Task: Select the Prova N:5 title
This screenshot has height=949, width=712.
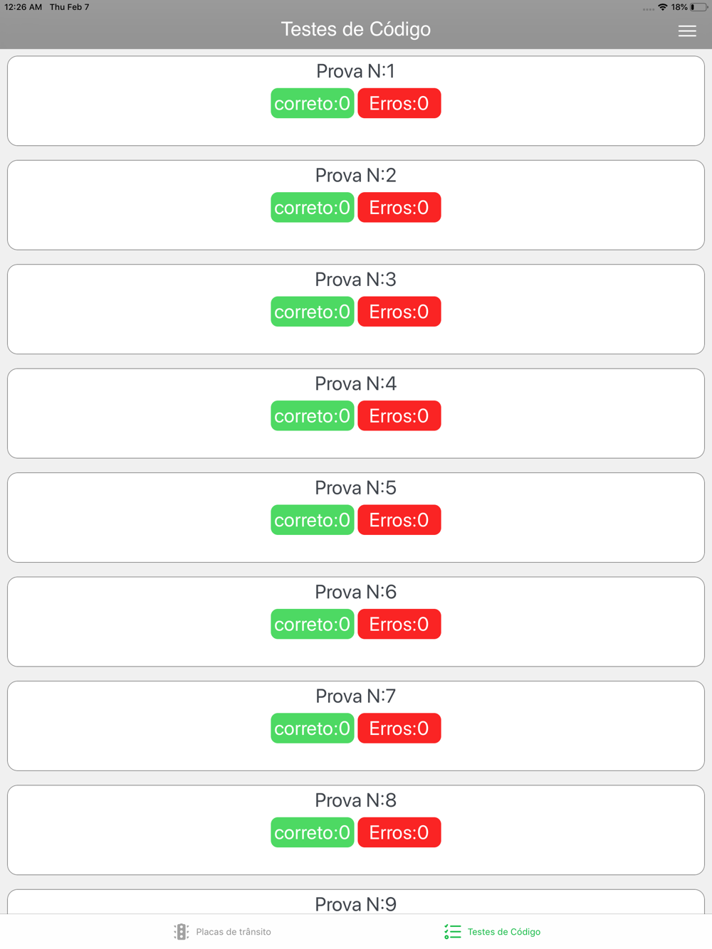Action: (356, 488)
